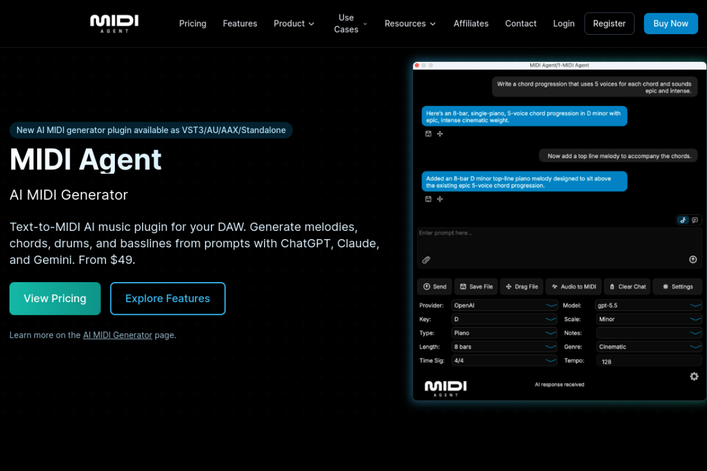Click the Register button
The image size is (707, 471).
point(609,24)
